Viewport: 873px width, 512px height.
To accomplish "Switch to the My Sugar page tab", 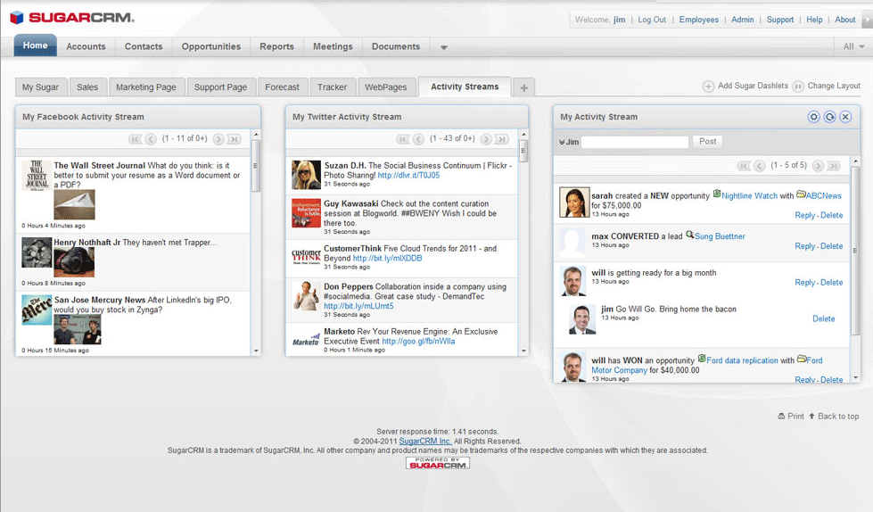I will click(x=41, y=87).
